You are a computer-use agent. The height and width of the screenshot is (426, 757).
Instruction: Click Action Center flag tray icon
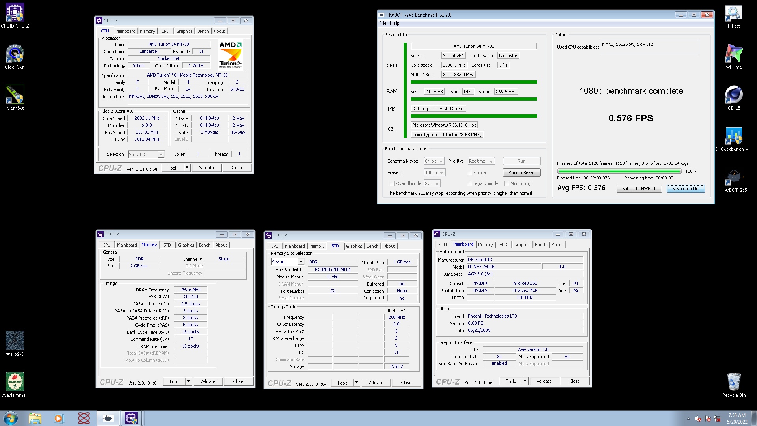[x=708, y=419]
